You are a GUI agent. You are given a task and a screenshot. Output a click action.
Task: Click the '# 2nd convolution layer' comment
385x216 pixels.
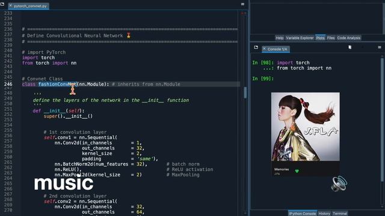click(x=75, y=196)
